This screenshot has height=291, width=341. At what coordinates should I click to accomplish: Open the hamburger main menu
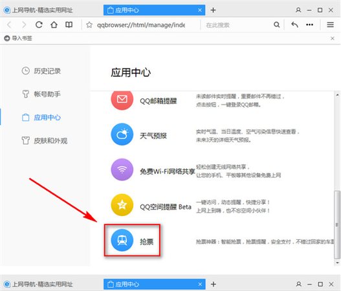click(x=331, y=25)
